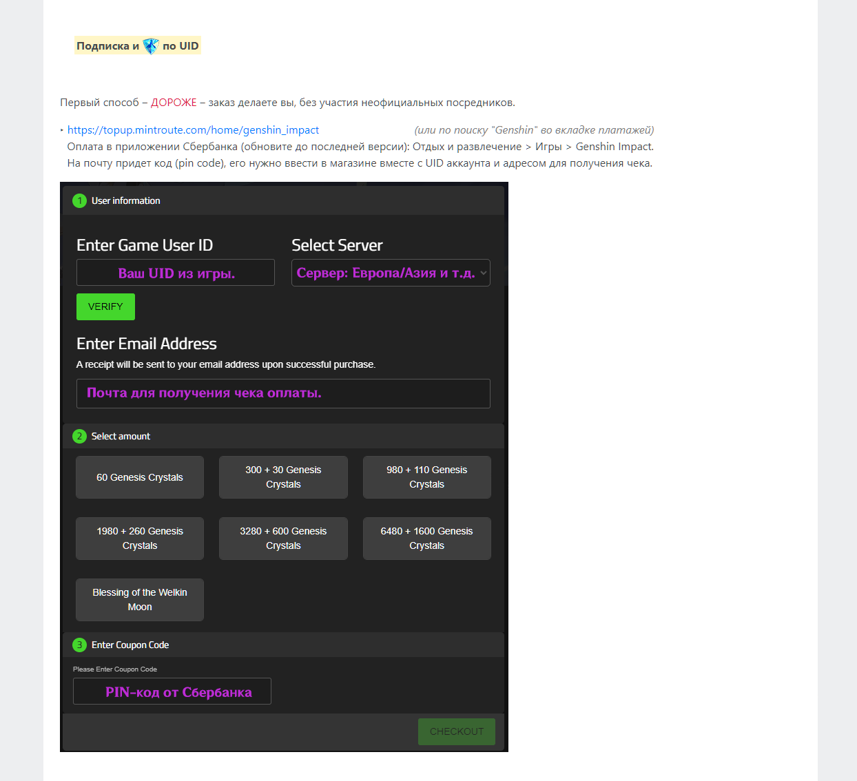The height and width of the screenshot is (781, 857).
Task: Click the email address input field
Action: point(283,393)
